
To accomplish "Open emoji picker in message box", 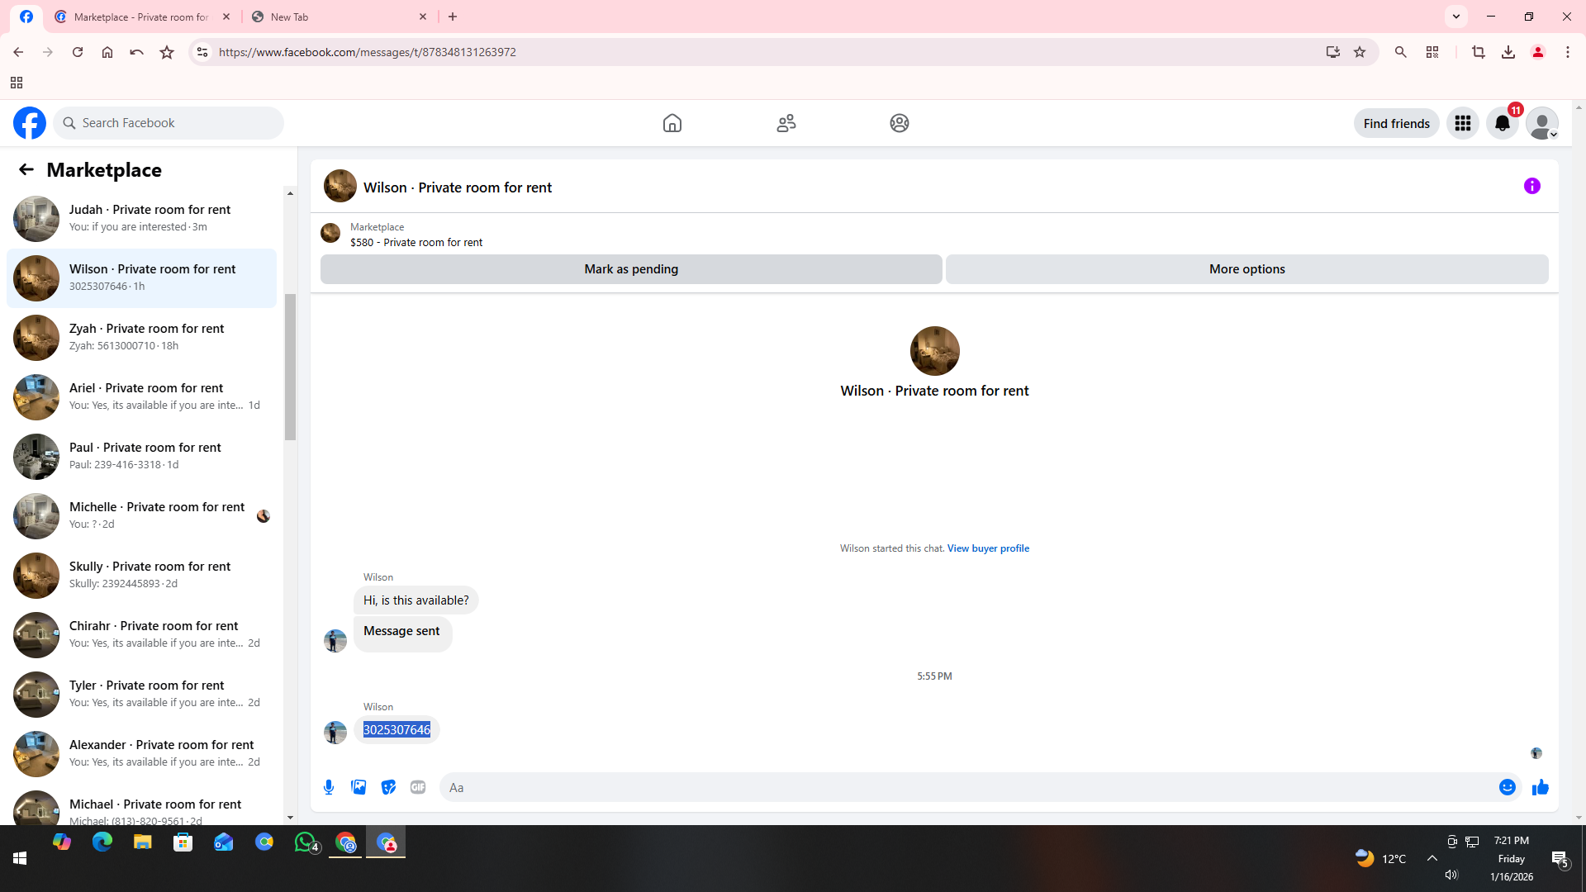I will pyautogui.click(x=1507, y=787).
